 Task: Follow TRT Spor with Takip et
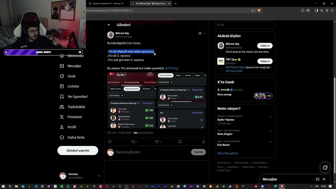tap(265, 61)
